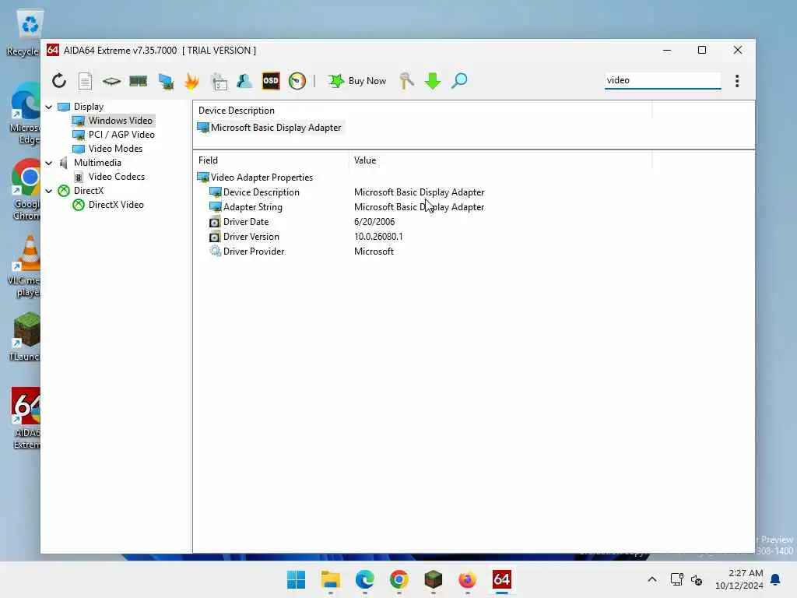The width and height of the screenshot is (797, 598).
Task: Select DirectX Video in the tree
Action: pyautogui.click(x=116, y=205)
